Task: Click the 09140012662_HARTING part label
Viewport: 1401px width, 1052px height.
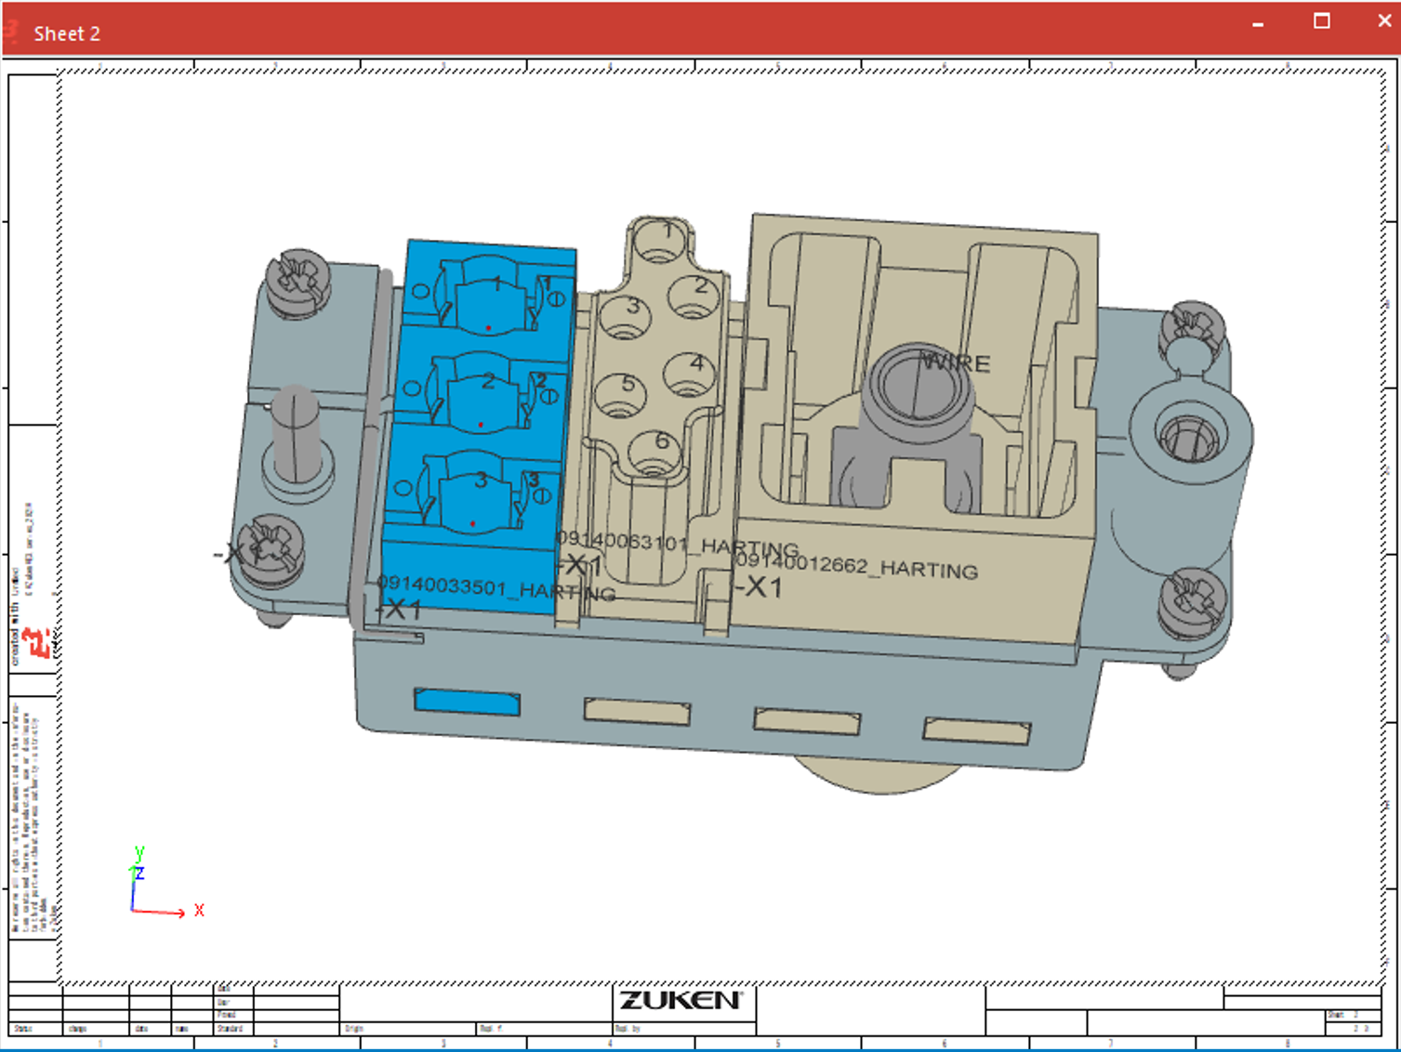Action: pyautogui.click(x=856, y=566)
